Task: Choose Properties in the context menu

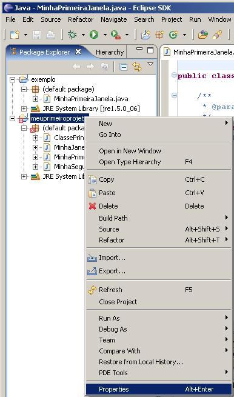Action: (x=159, y=389)
